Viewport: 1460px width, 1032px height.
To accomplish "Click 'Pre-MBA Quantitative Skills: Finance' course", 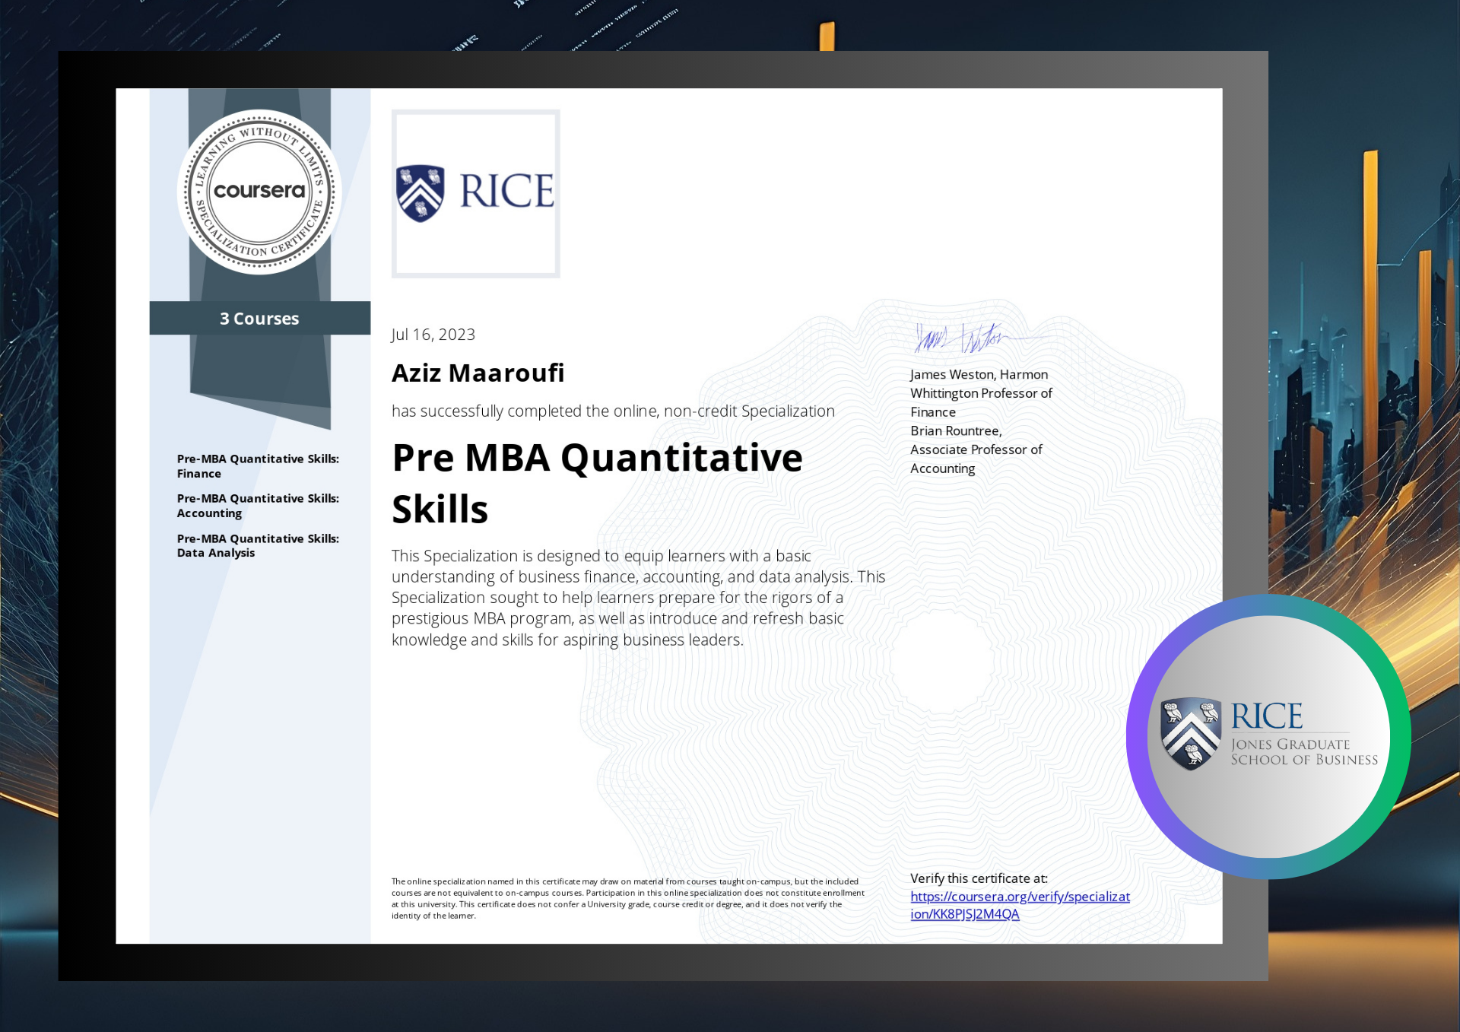I will point(258,466).
